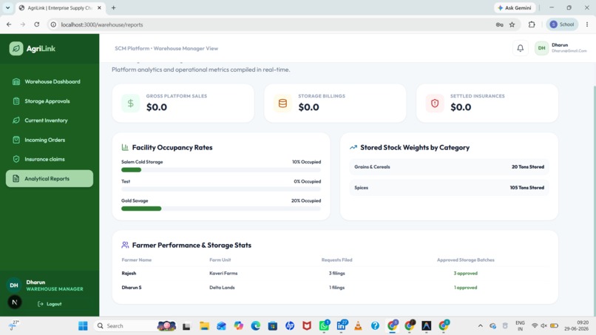The image size is (596, 335).
Task: Open the Windows Start menu
Action: coord(83,325)
